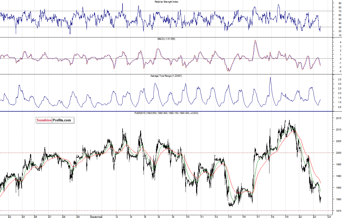Click the 1995 price axis label
The height and width of the screenshot is (218, 342).
point(338,165)
